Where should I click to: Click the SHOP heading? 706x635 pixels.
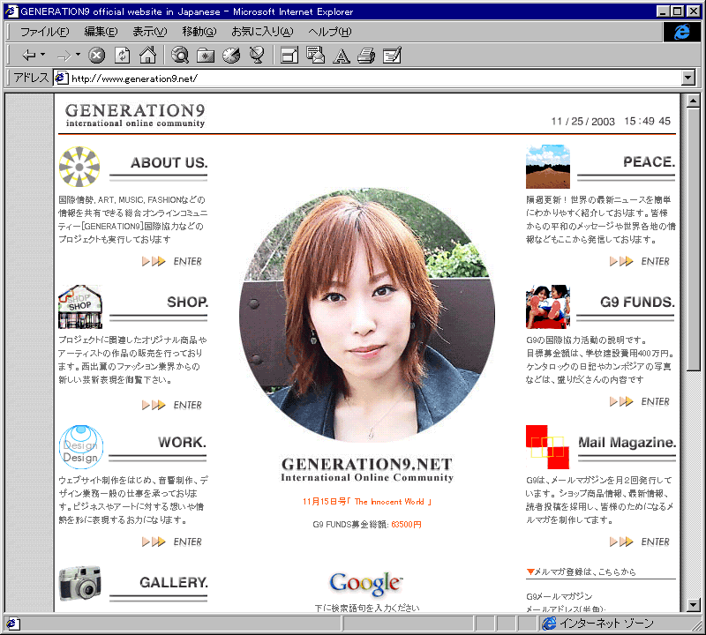[x=188, y=303]
